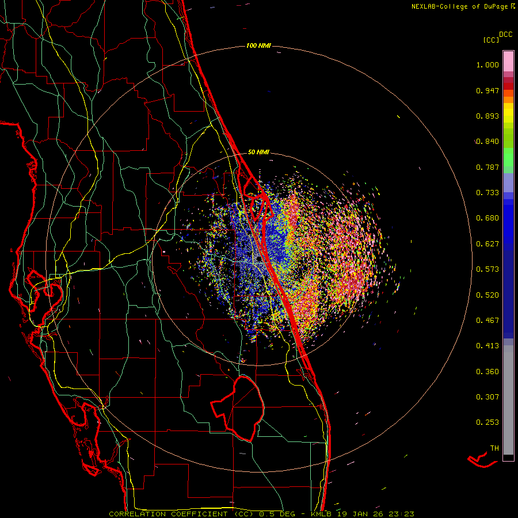Viewport: 518px width, 518px height.
Task: Click the Correlation Coefficient caption at bottom
Action: [261, 514]
